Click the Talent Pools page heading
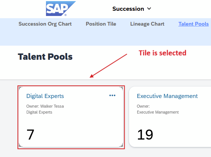The height and width of the screenshot is (157, 211). 45,56
